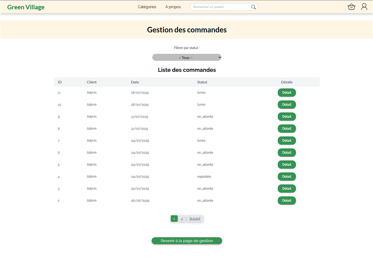View Détail for order 9
Screen dimensions: 373x270
287,117
